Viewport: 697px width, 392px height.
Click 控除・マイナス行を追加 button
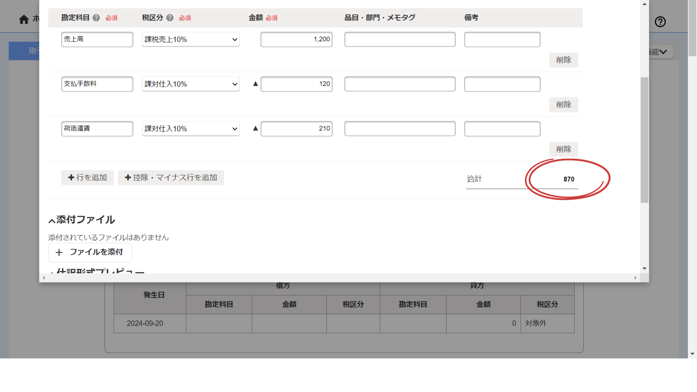(x=171, y=178)
